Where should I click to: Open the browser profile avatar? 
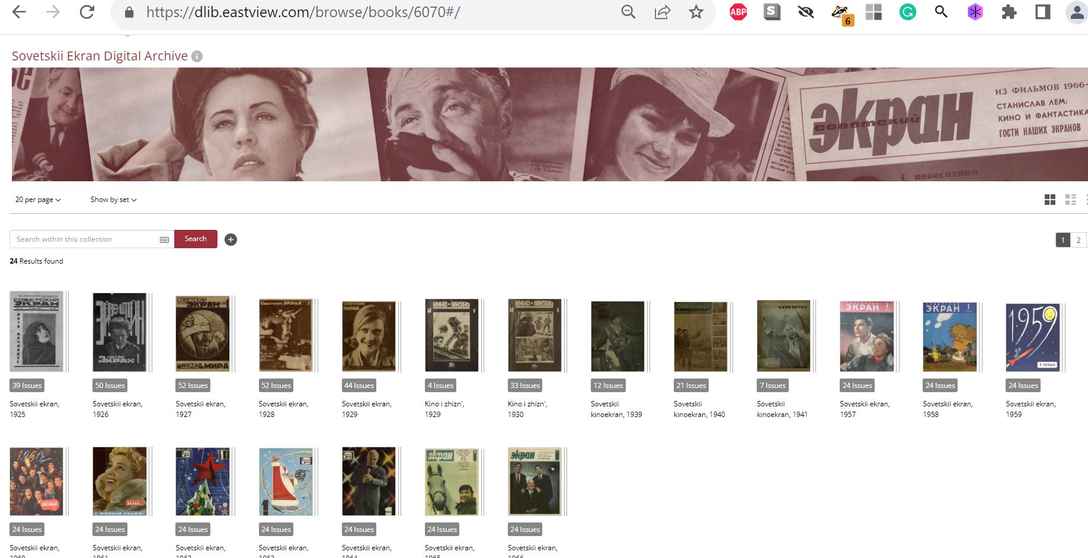coord(1077,12)
